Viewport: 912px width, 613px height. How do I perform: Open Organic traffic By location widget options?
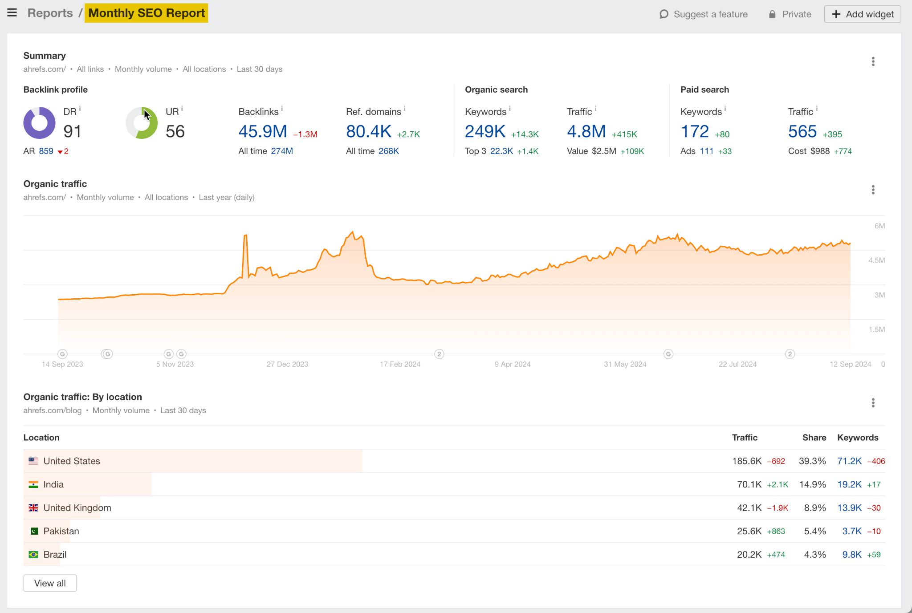click(x=873, y=402)
